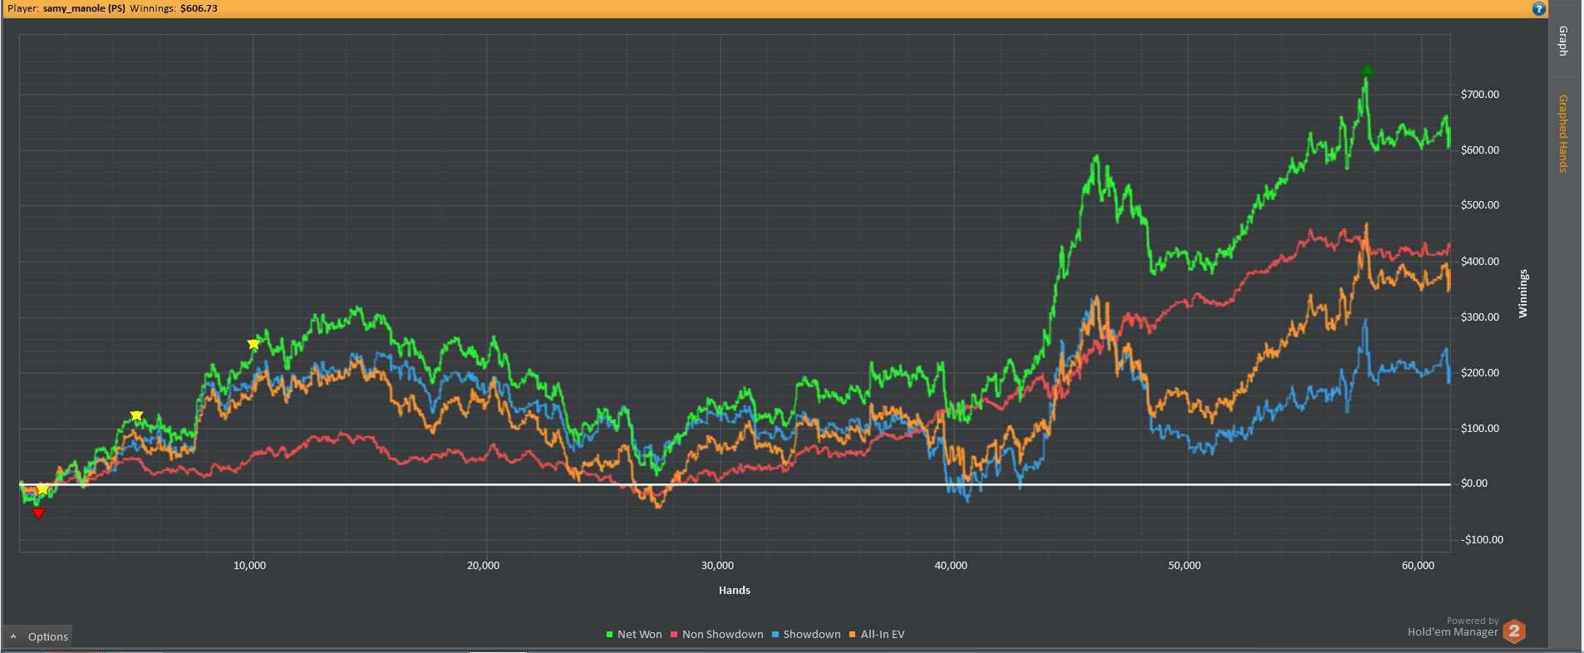Click the 20,000 hands axis label
Viewport: 1584px width, 653px height.
(x=484, y=566)
